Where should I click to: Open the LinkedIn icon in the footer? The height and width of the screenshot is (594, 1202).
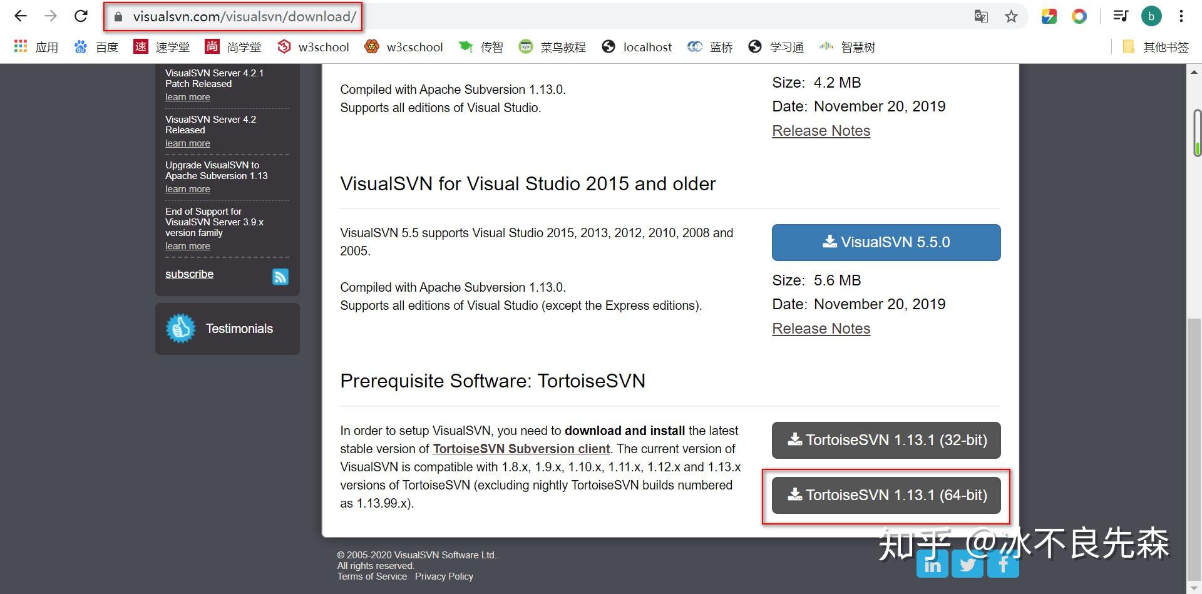click(932, 563)
